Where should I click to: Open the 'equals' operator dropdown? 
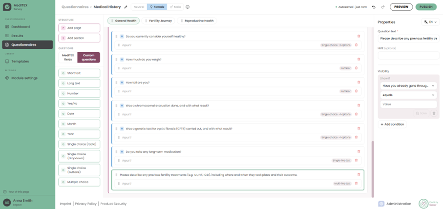408,95
